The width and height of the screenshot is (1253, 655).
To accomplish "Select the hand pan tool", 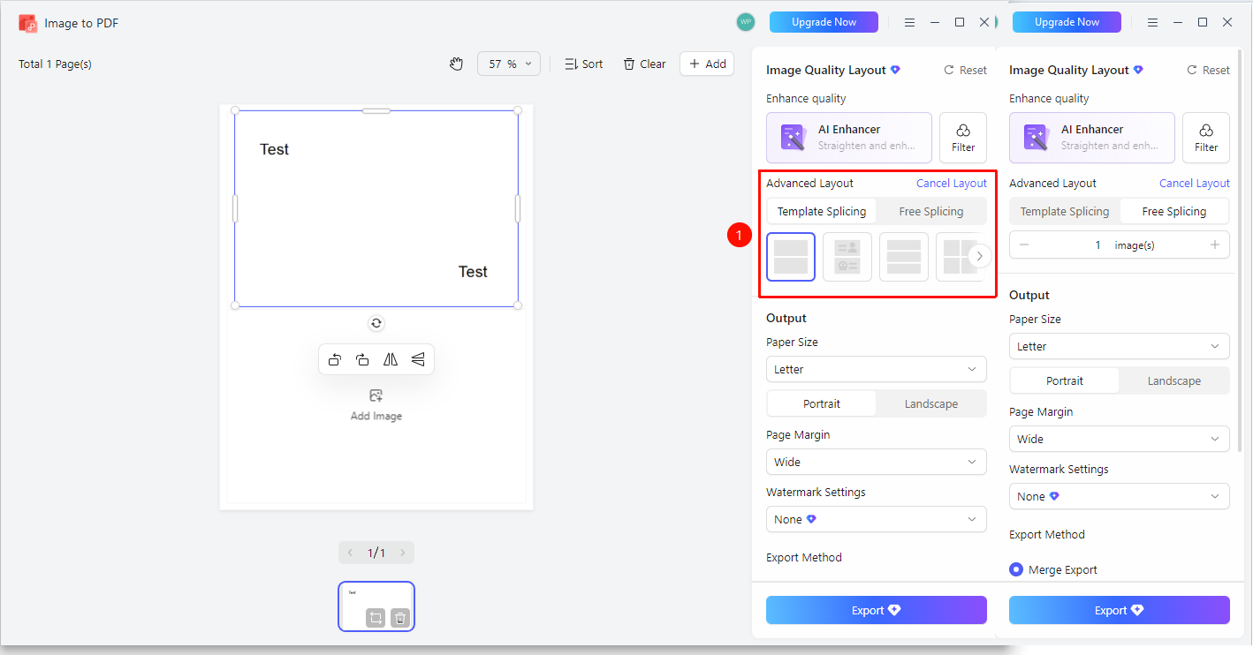I will tap(456, 64).
